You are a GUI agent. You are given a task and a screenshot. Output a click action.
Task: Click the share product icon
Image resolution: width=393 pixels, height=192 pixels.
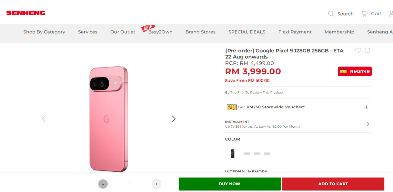368,50
